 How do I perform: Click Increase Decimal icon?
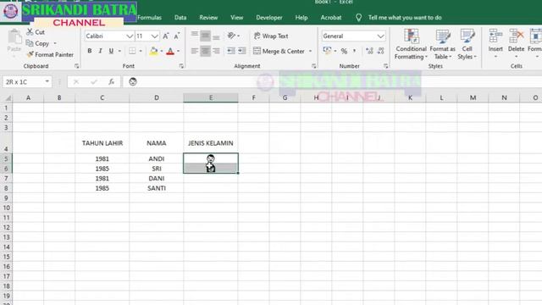pos(369,51)
